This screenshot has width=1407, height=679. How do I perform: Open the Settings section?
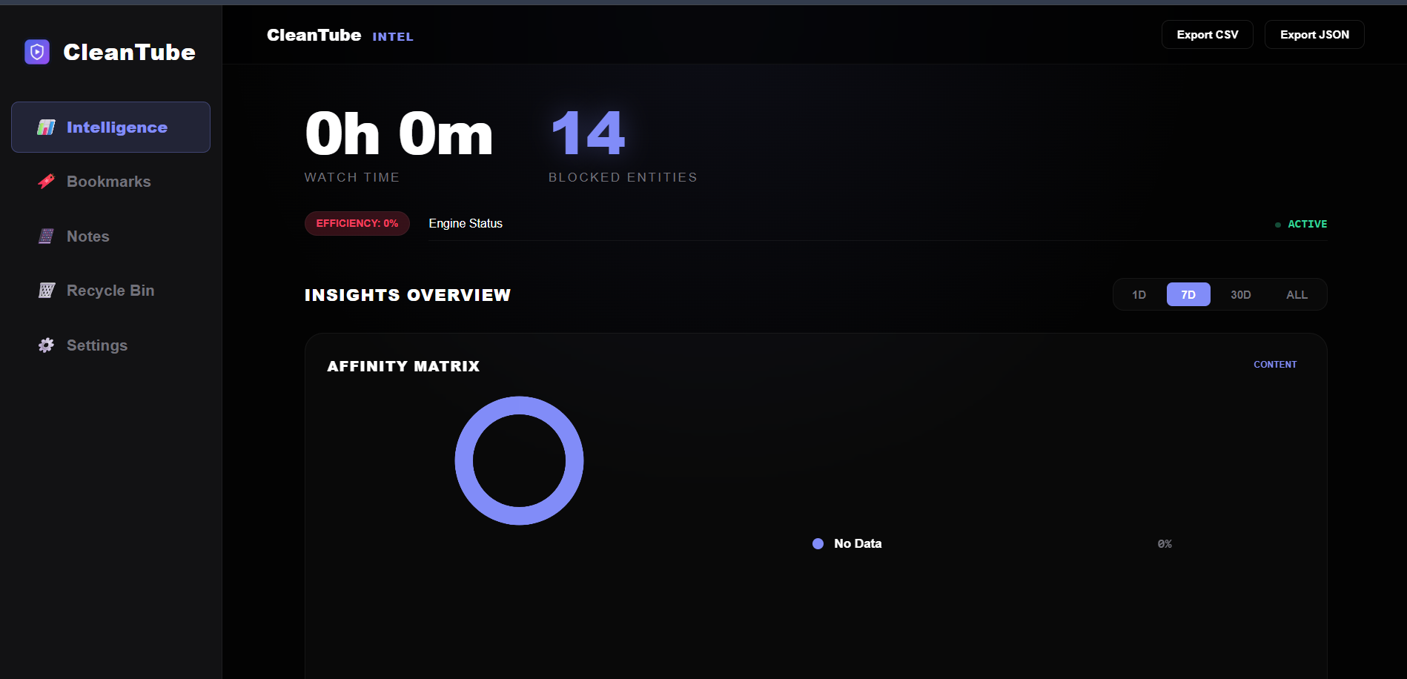coord(110,345)
